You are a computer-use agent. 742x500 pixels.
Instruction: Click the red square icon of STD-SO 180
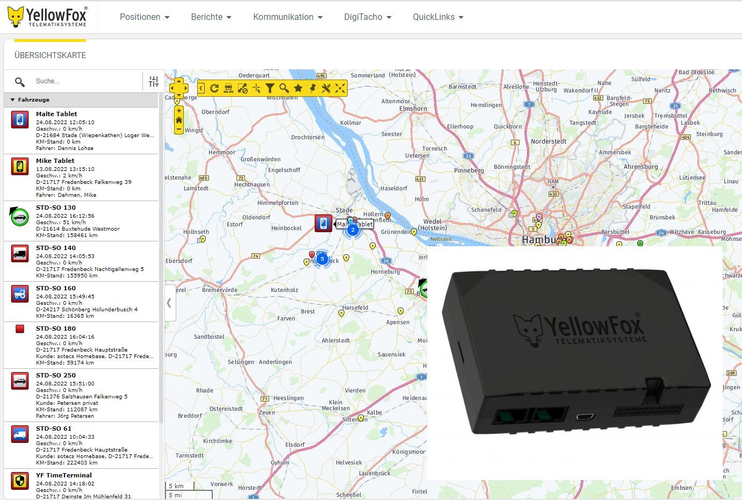coord(20,329)
